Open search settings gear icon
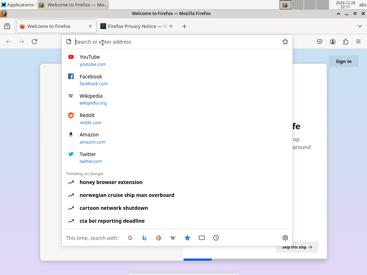This screenshot has height=275, width=367. 285,238
